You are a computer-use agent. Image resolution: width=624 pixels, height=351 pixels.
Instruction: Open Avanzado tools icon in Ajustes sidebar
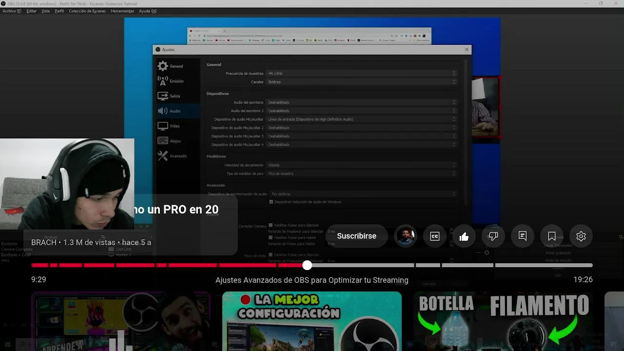tap(163, 156)
